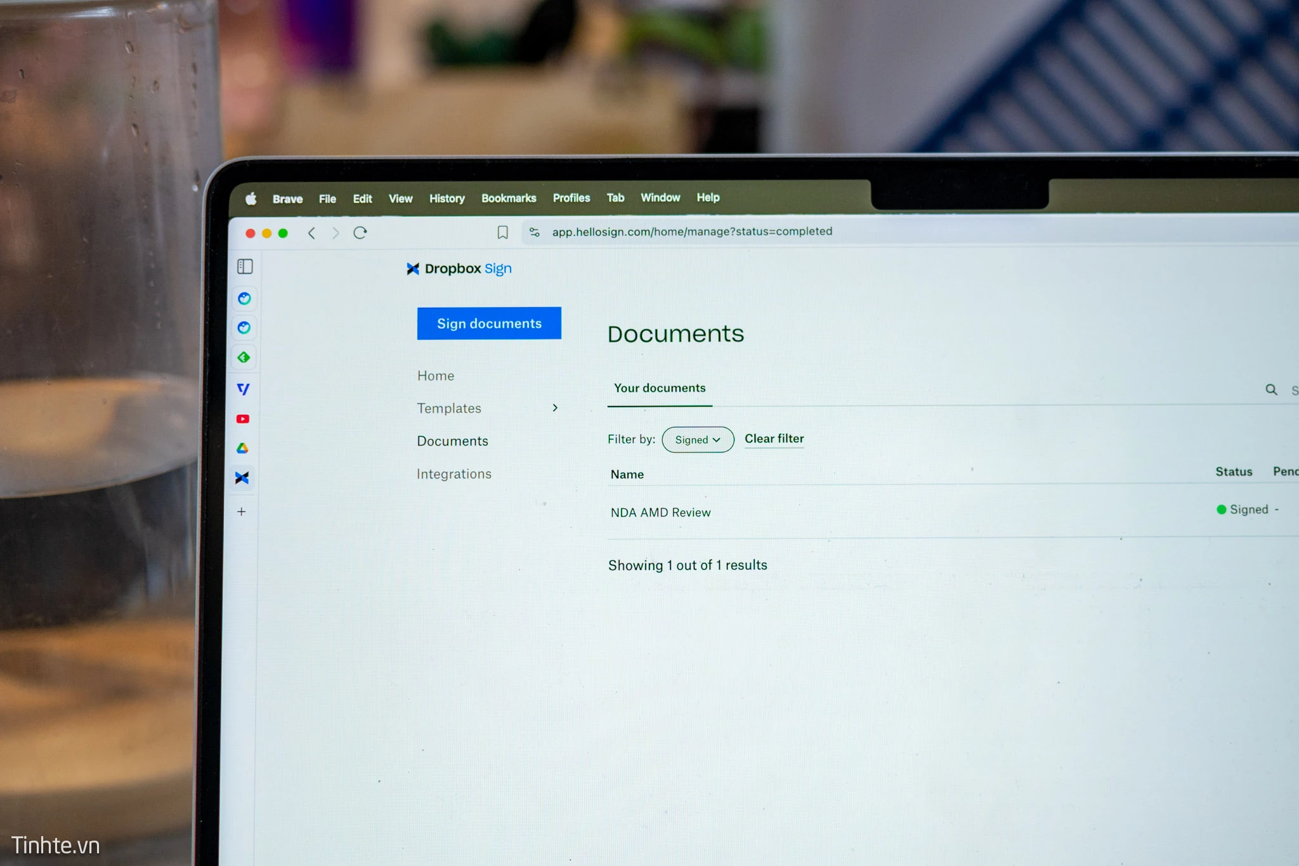Open the Signed filter dropdown
This screenshot has height=866, width=1299.
[698, 440]
